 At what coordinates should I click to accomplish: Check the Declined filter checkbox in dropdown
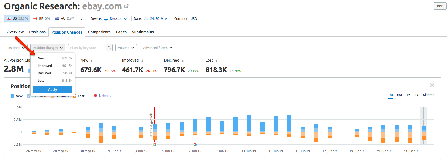click(x=34, y=73)
